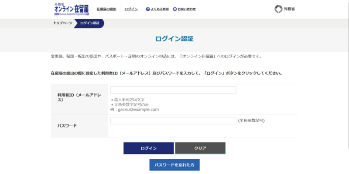The image size is (349, 174).
Task: Focus the パスワード input field
Action: 173,120
